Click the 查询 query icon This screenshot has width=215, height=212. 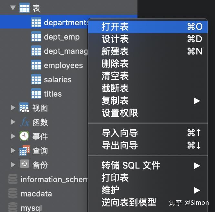click(24, 151)
